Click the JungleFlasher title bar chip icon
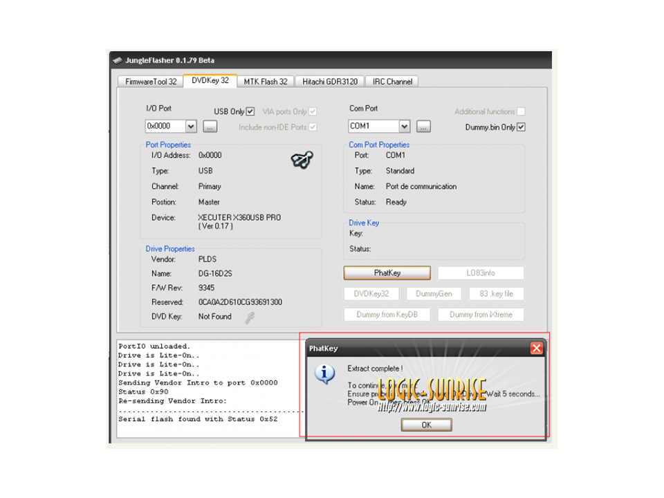Viewport: 664px width, 498px height. point(118,61)
